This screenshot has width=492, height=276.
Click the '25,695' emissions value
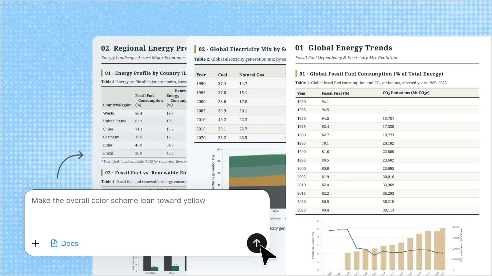coord(388,168)
